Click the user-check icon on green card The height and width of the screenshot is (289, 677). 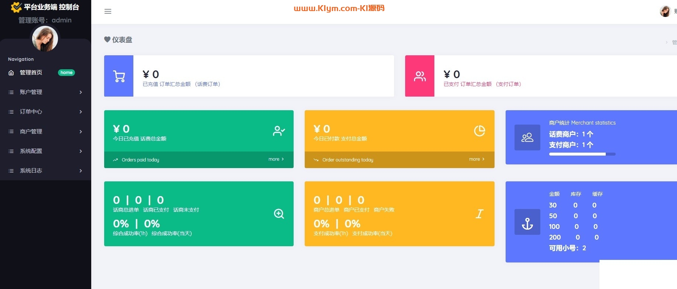coord(279,131)
